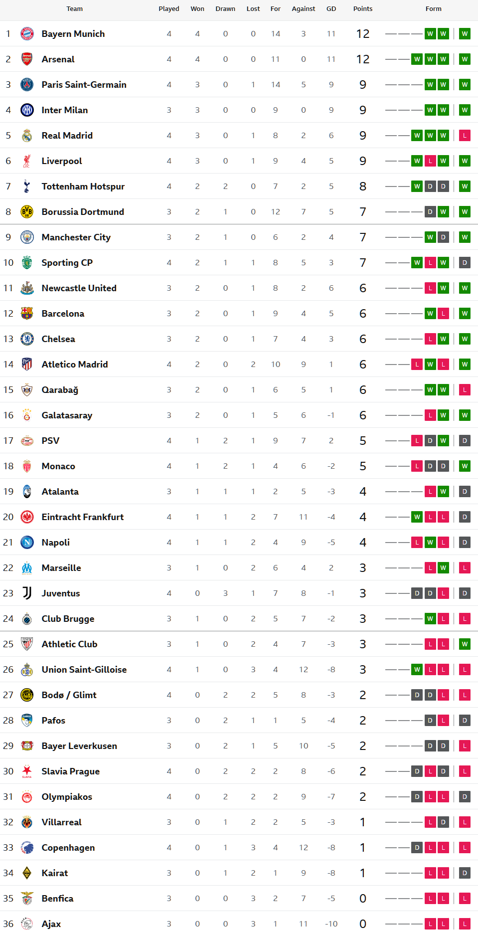Click the GD column header

[331, 9]
